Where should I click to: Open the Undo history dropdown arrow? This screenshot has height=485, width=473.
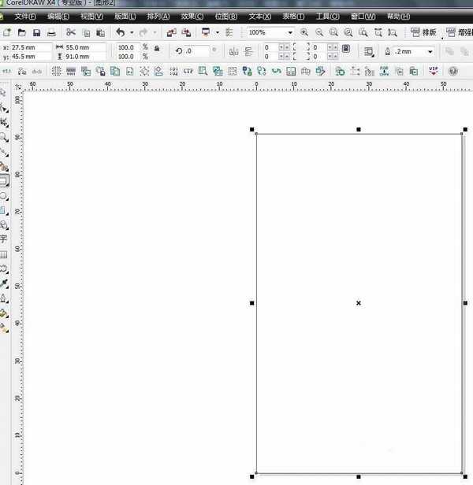pos(132,32)
